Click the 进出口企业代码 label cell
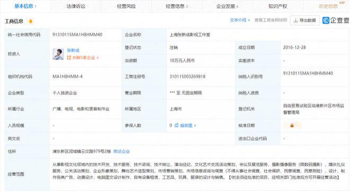Image resolution: width=350 pixels, height=193 pixels. pos(258,138)
